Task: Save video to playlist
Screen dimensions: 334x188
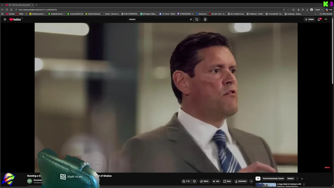Action: point(227,181)
